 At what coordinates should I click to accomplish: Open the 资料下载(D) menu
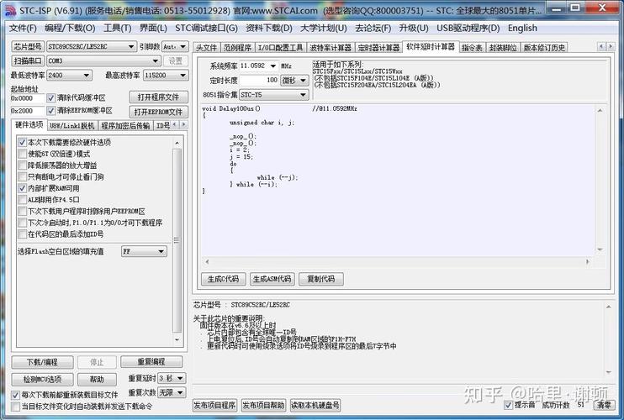tap(269, 29)
